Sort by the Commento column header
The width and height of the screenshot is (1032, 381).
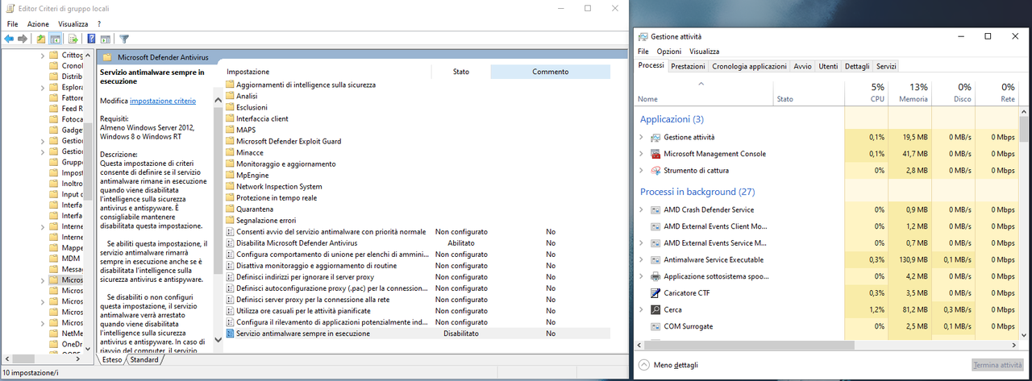pyautogui.click(x=551, y=72)
